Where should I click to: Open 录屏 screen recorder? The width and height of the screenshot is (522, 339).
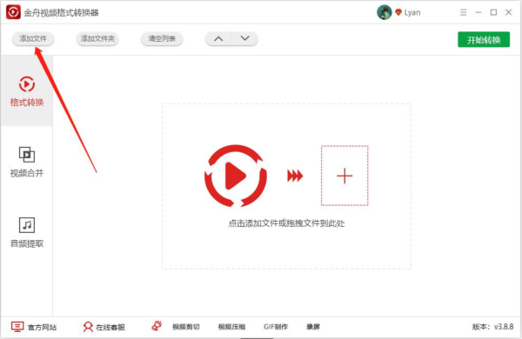pos(313,327)
